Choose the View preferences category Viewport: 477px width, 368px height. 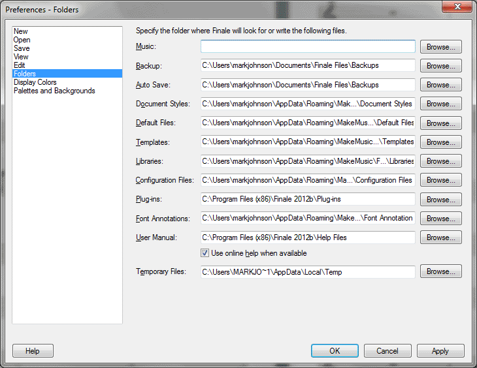21,57
